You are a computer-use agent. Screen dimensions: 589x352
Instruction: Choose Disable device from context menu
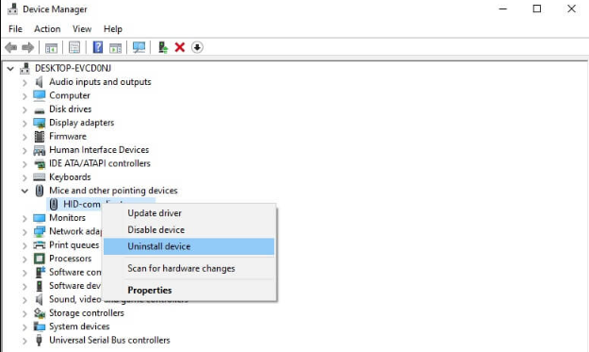[189, 229]
